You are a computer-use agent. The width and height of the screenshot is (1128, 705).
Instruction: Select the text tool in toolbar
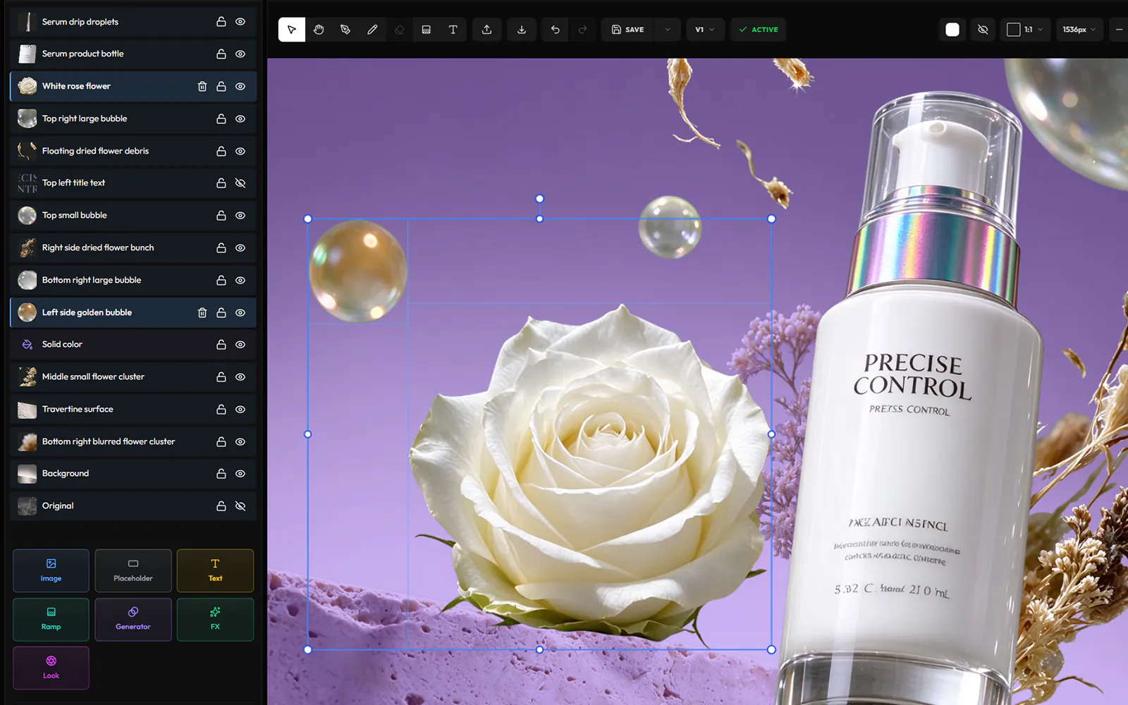453,30
